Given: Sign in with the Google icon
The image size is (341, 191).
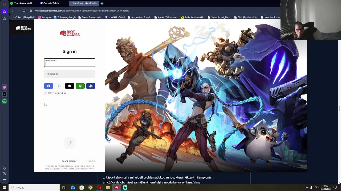Looking at the screenshot, I should (x=59, y=86).
